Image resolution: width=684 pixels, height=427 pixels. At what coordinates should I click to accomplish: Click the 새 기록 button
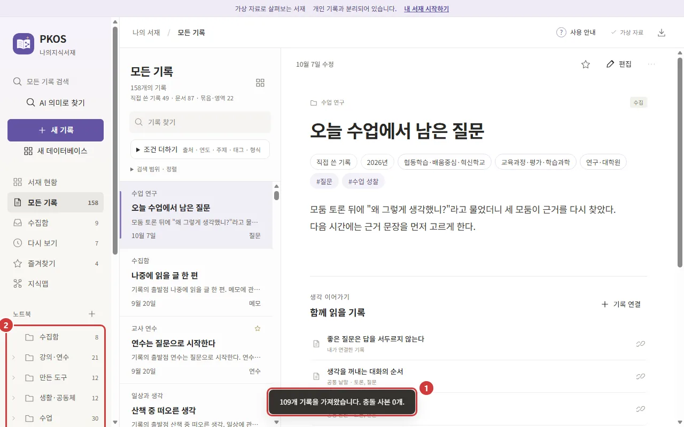[56, 130]
